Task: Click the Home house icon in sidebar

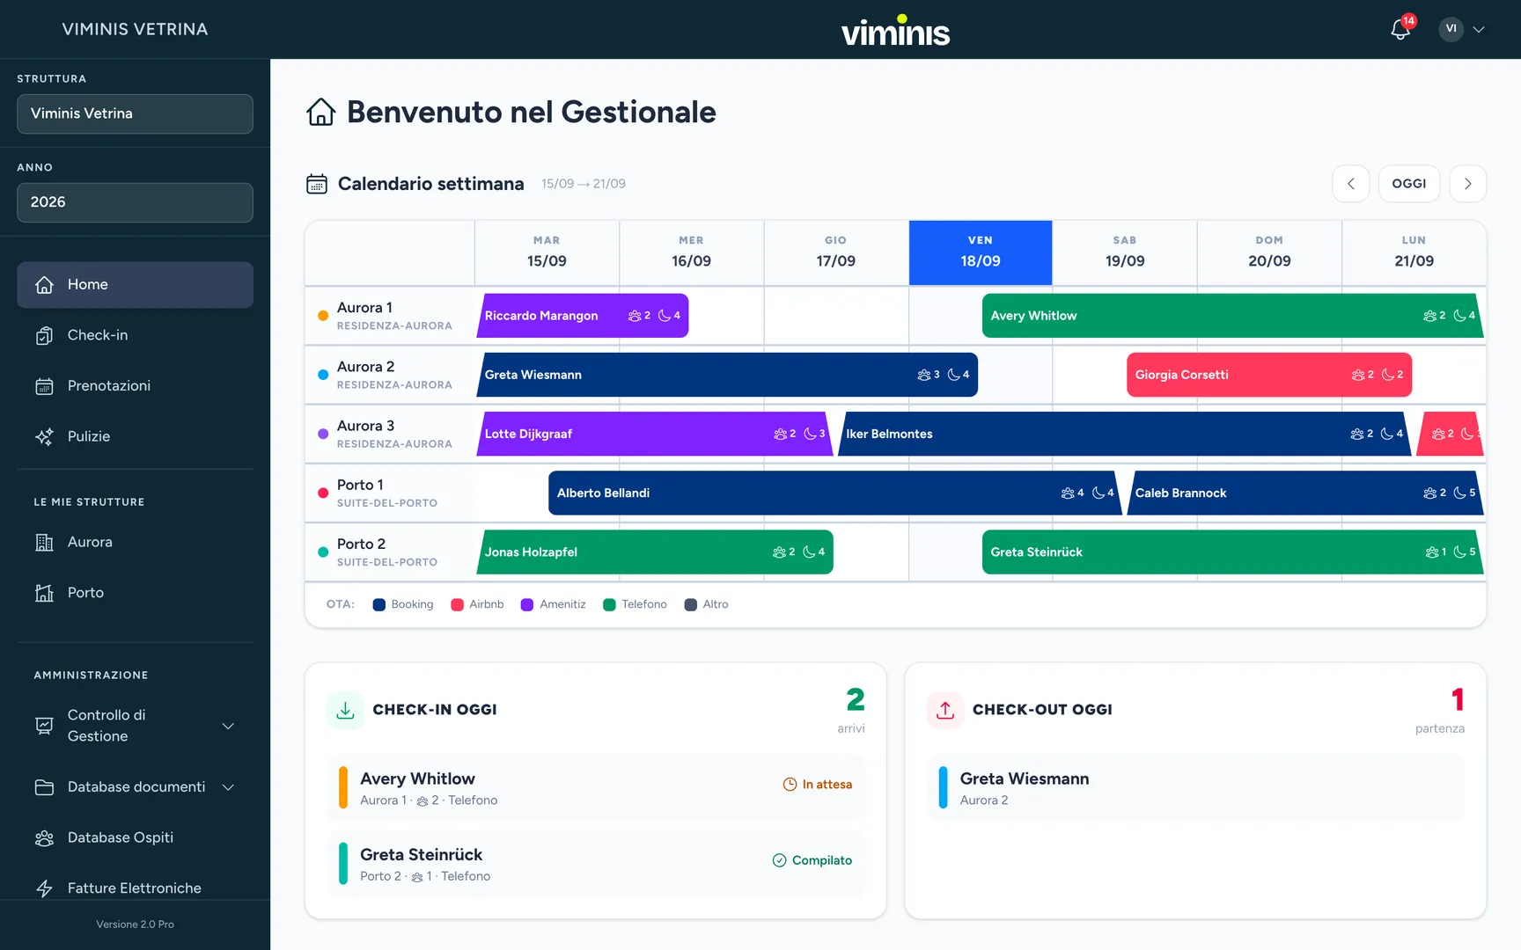Action: (x=44, y=285)
